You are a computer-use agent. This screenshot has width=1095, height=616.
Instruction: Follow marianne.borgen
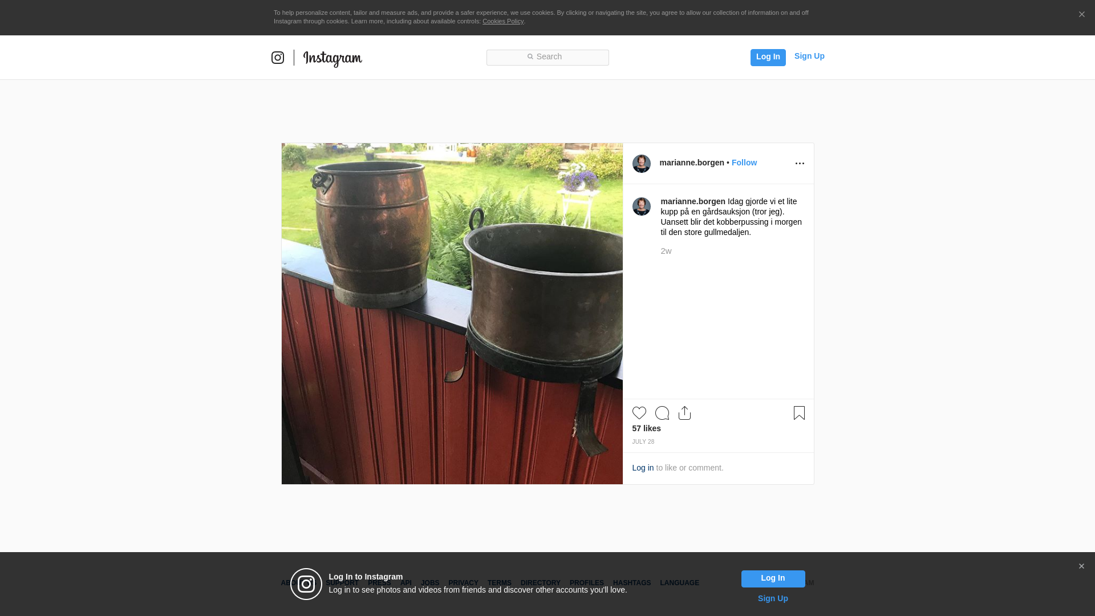(744, 163)
